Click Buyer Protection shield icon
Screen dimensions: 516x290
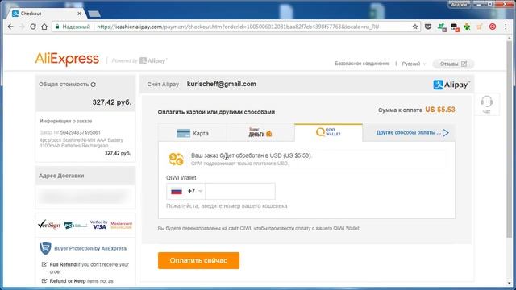[45, 248]
